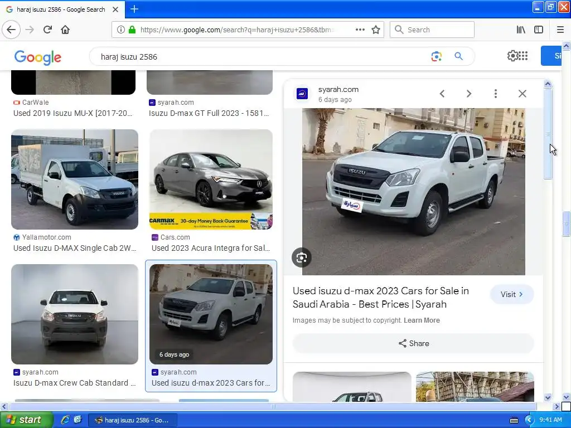Open the Learn More copyright link
571x428 pixels.
coord(422,320)
